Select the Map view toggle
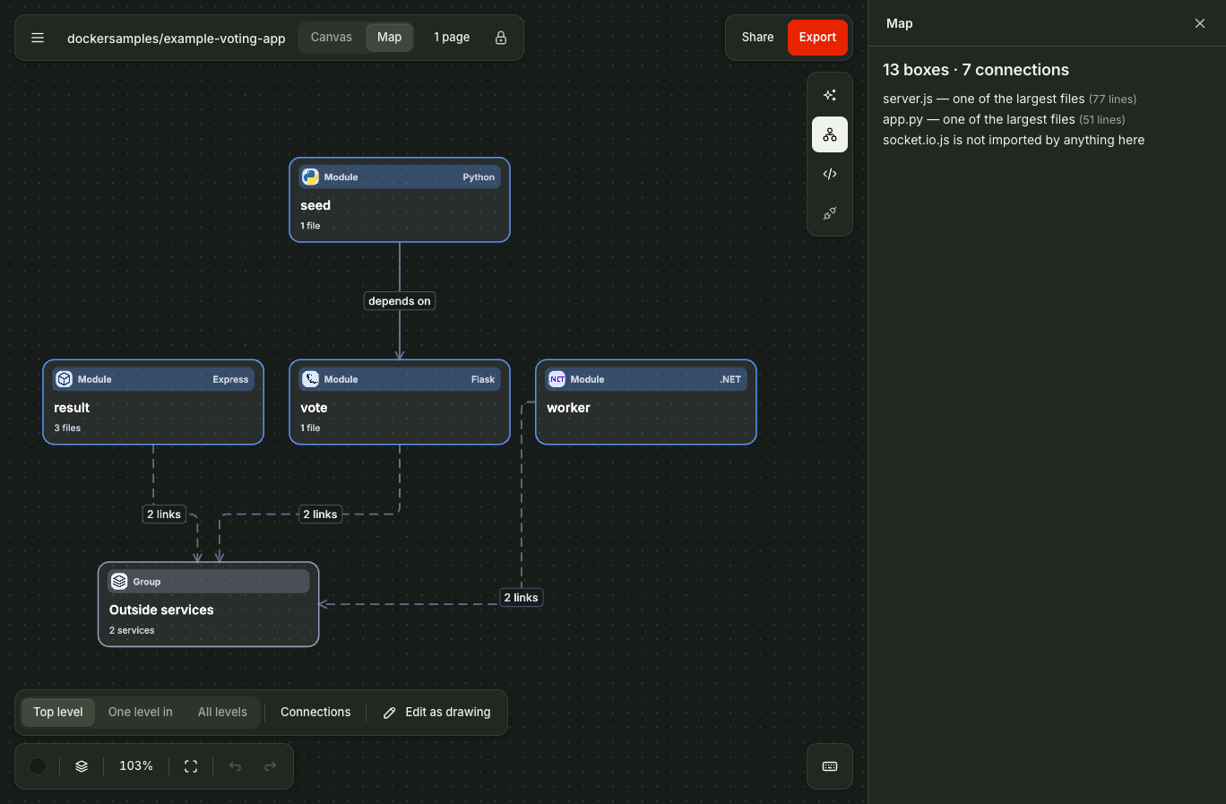 390,38
